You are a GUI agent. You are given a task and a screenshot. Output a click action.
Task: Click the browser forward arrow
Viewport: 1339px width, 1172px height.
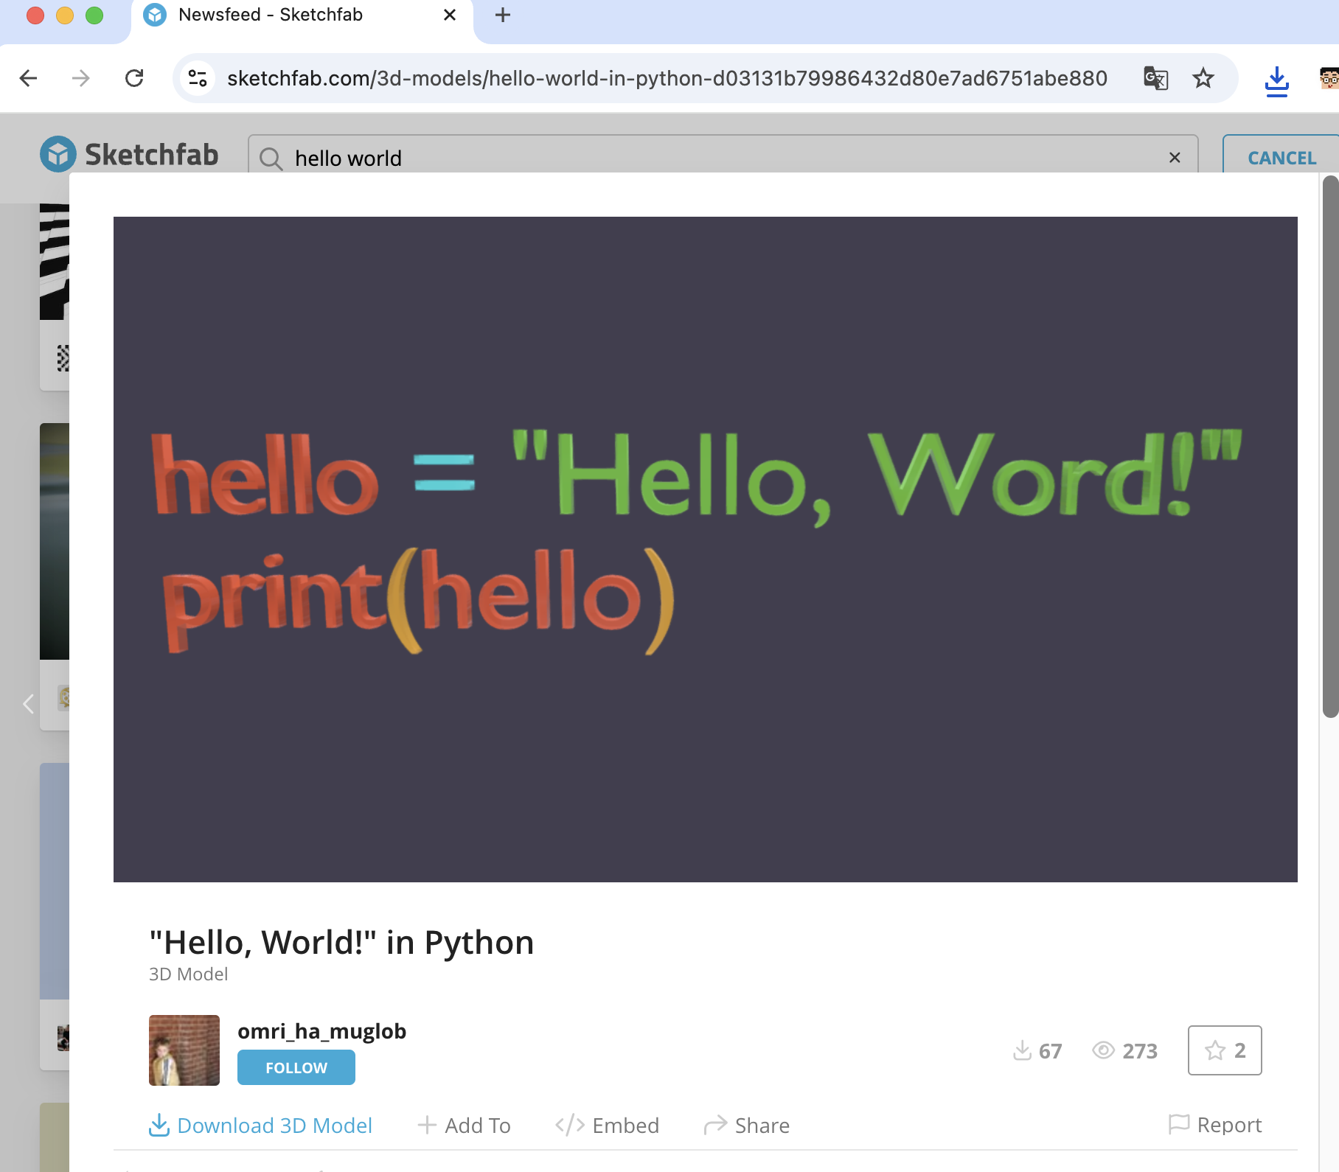pyautogui.click(x=81, y=78)
